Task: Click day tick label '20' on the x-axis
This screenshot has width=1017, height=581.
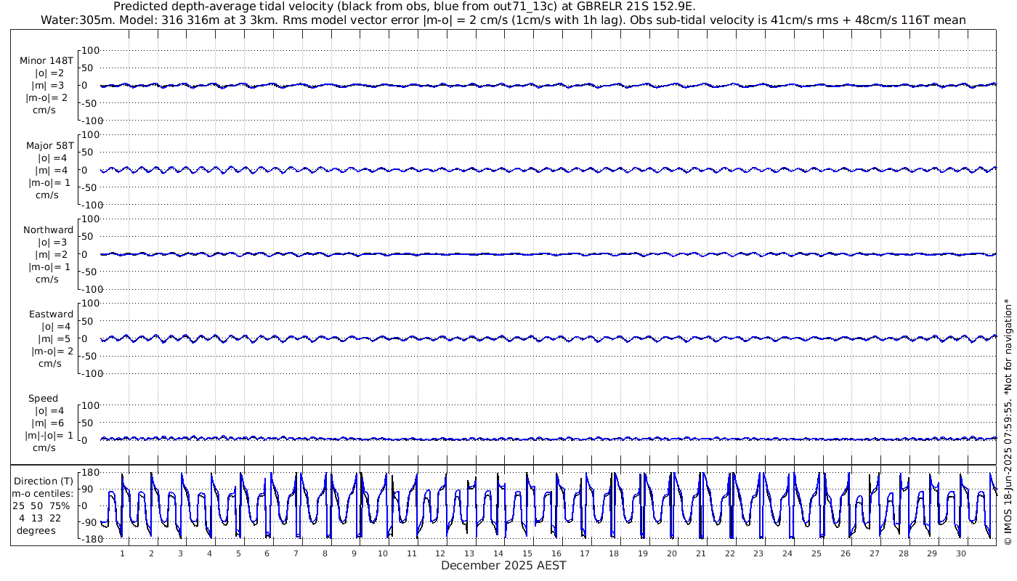Action: [x=672, y=553]
